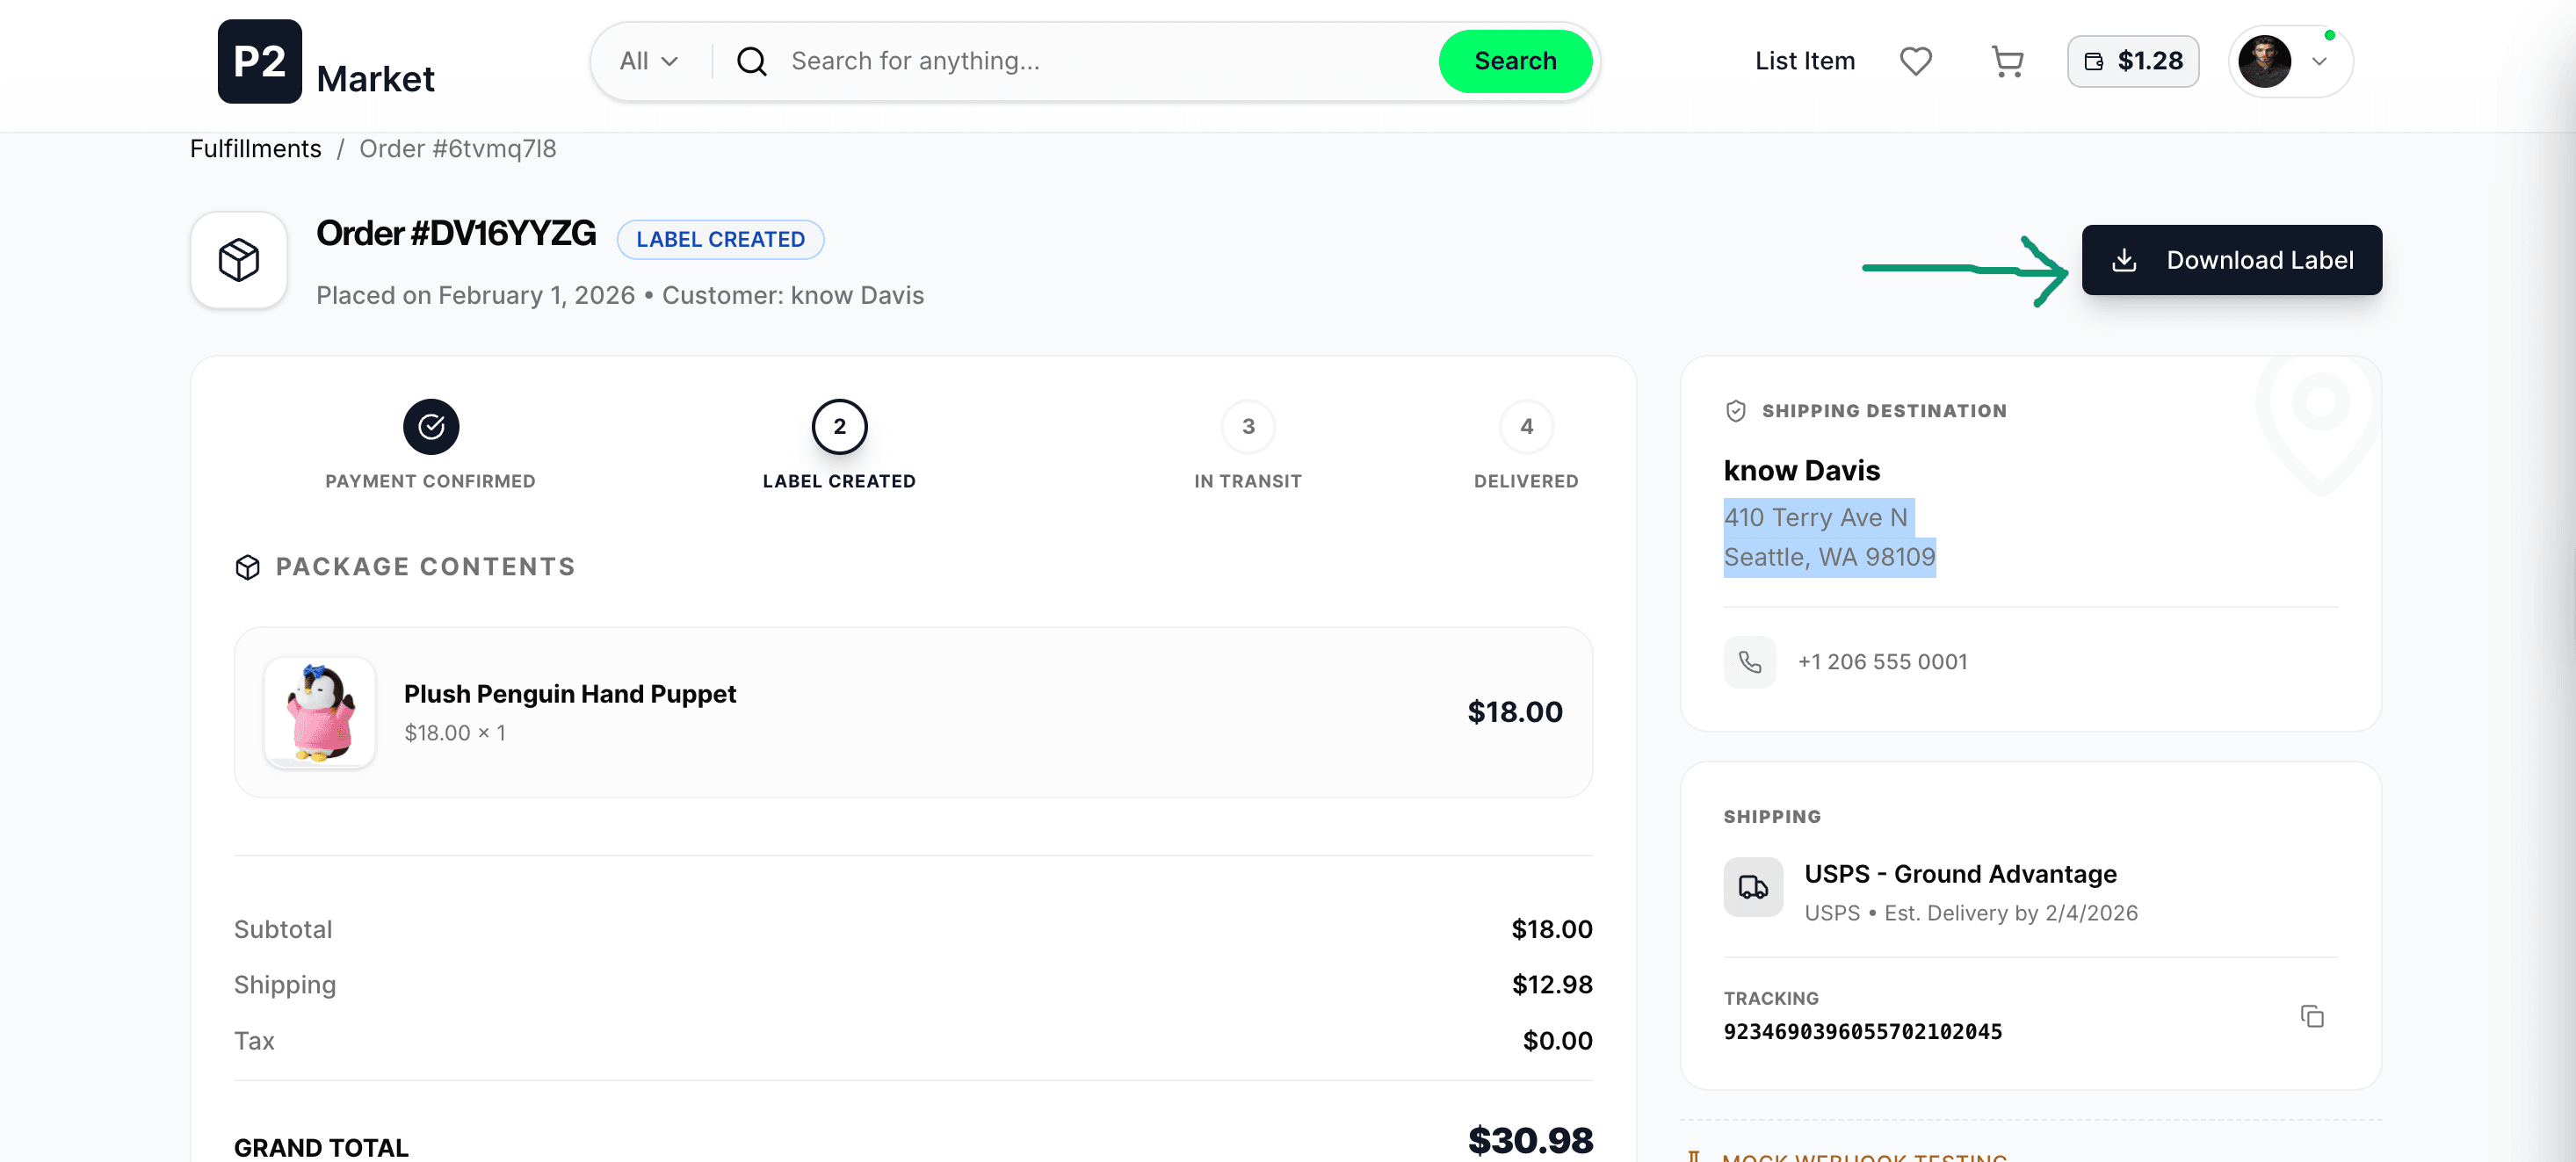This screenshot has width=2576, height=1162.
Task: Open the shopping cart icon
Action: point(2006,61)
